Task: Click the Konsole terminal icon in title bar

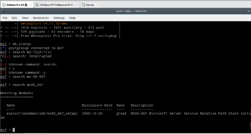Action: coord(3,11)
